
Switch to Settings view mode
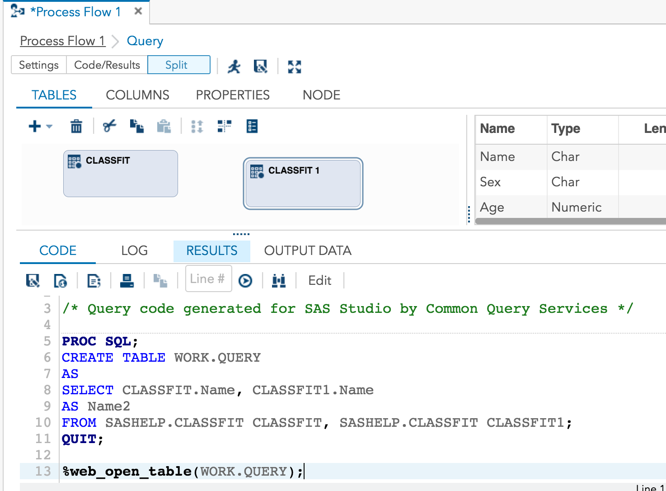tap(39, 65)
